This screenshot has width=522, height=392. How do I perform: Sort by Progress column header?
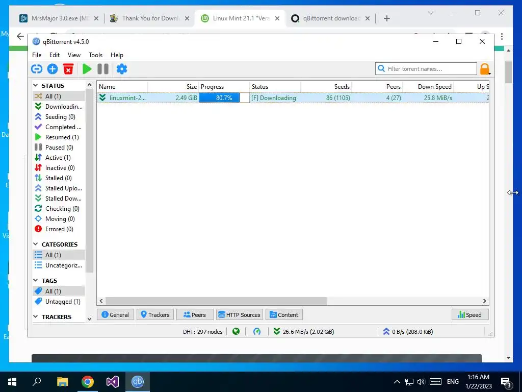[x=224, y=87]
